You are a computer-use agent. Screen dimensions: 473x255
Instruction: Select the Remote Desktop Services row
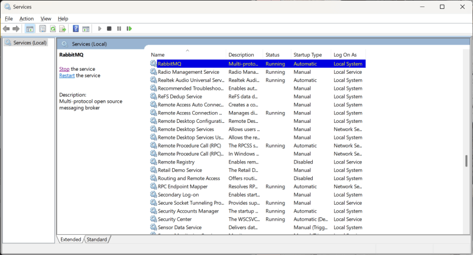(258, 129)
